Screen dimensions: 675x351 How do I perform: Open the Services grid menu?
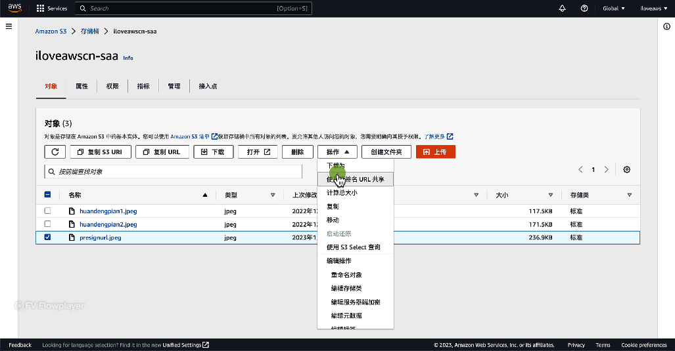[52, 8]
